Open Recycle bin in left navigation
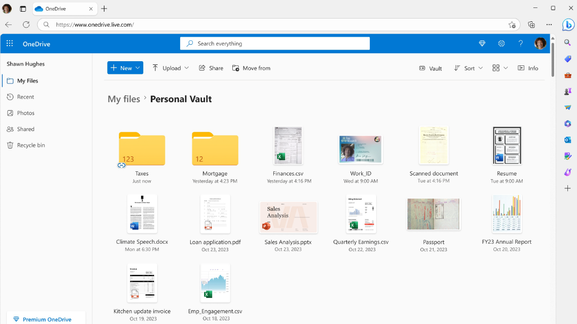 point(30,145)
